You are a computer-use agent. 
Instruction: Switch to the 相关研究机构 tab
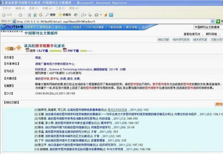(x=181, y=40)
